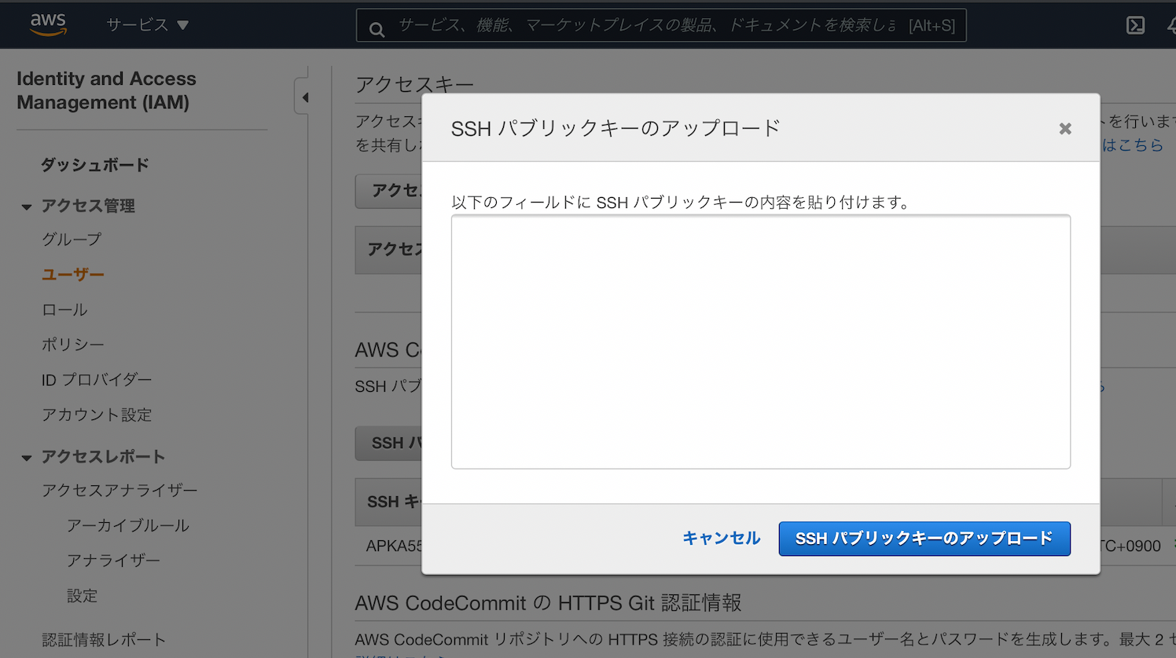Viewport: 1176px width, 658px height.
Task: Collapse the アクセス管理 section
Action: (26, 207)
